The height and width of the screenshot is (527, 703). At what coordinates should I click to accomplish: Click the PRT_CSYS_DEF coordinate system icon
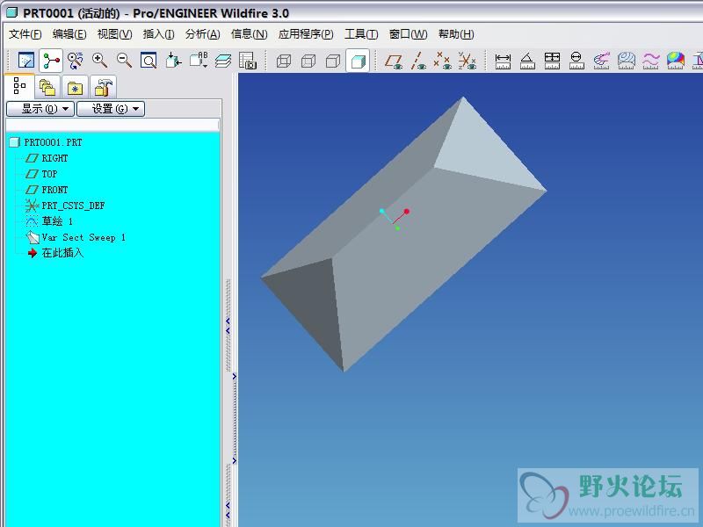tap(32, 206)
